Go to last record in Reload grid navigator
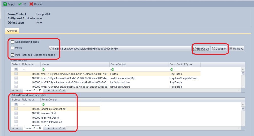This screenshot has width=254, height=136. (53, 128)
